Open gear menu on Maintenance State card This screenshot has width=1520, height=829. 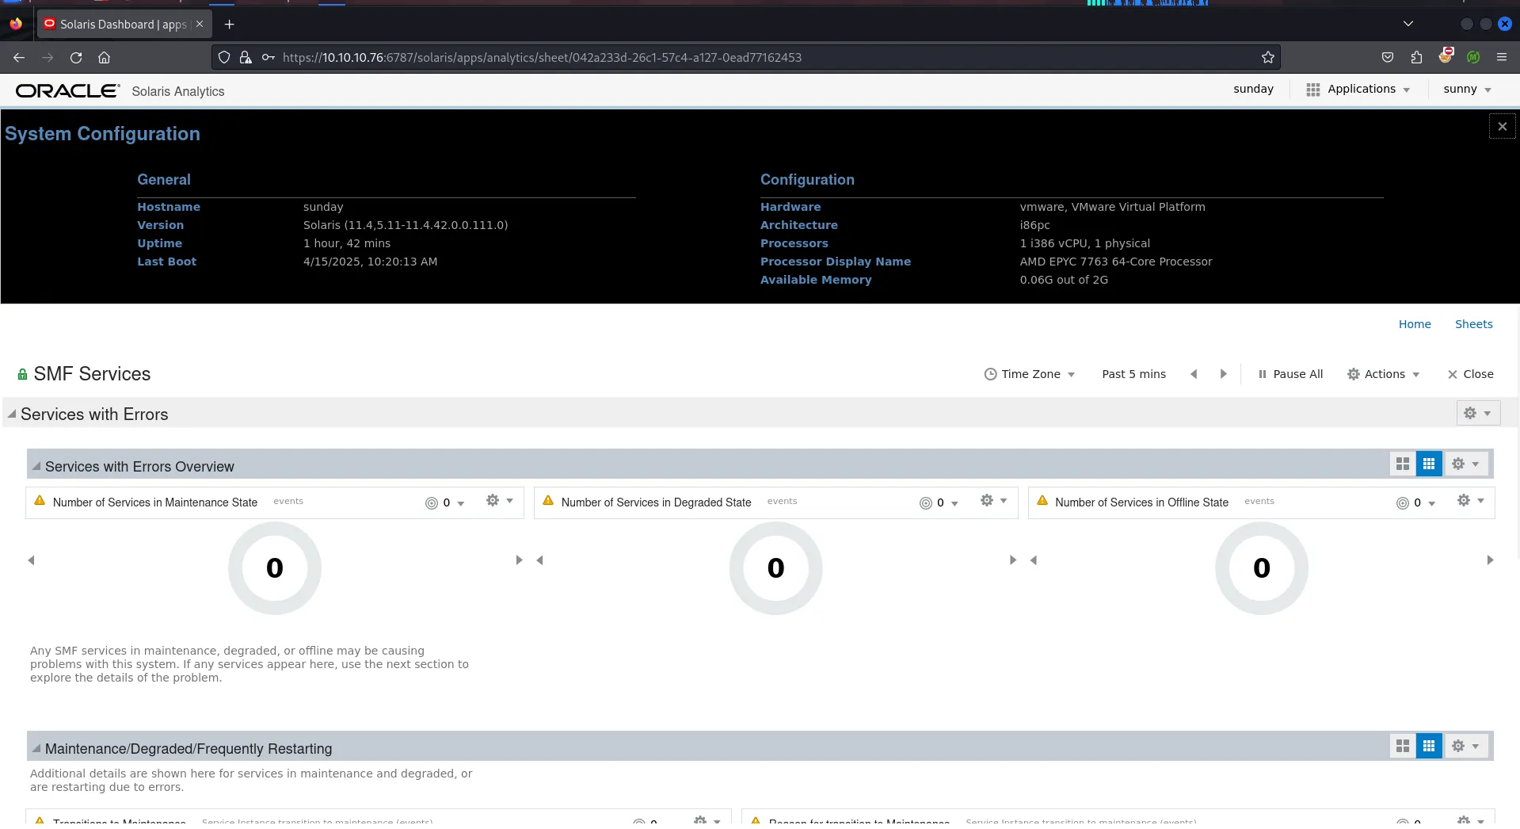click(x=500, y=501)
